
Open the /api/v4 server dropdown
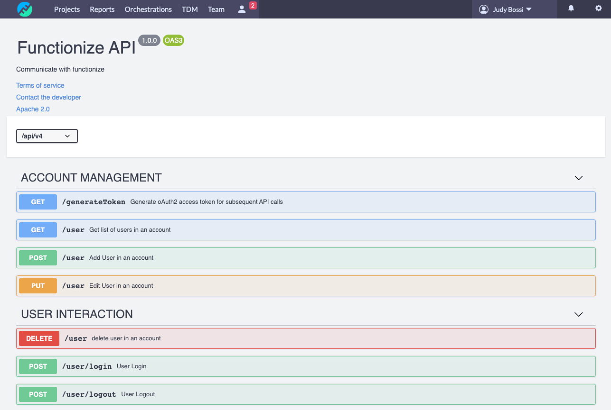click(47, 136)
